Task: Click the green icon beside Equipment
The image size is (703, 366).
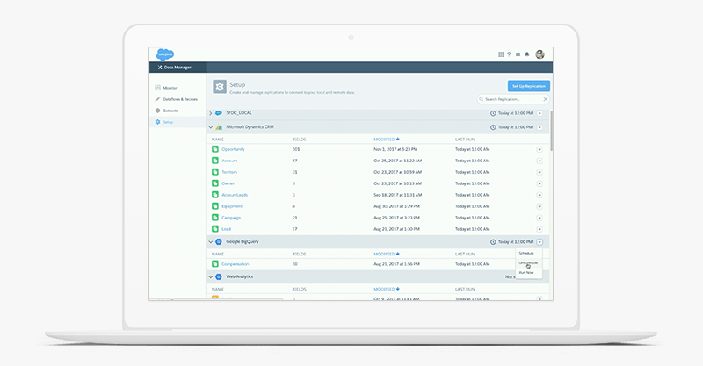Action: 215,206
